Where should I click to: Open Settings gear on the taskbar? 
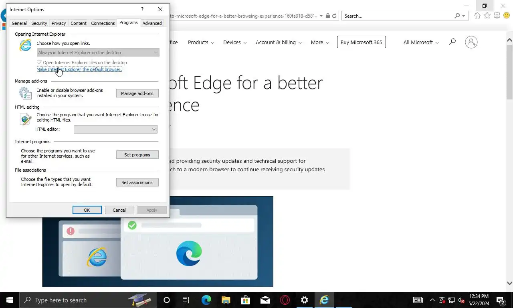pyautogui.click(x=305, y=300)
